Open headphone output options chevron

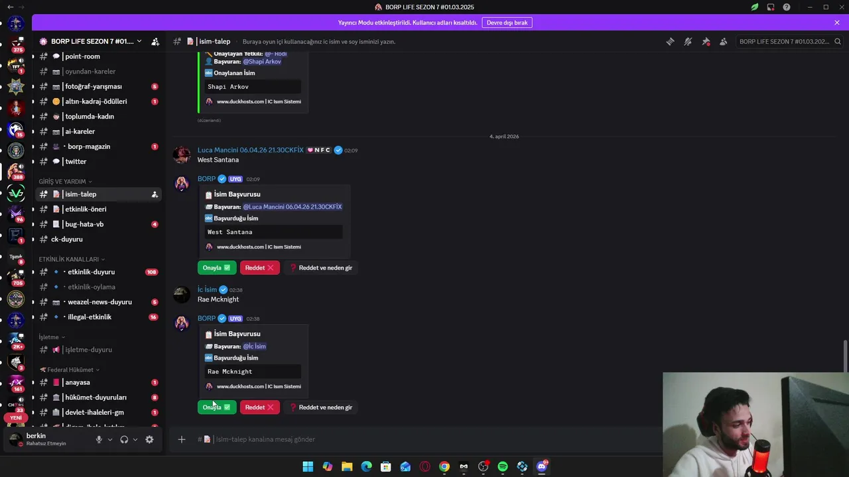pos(135,439)
